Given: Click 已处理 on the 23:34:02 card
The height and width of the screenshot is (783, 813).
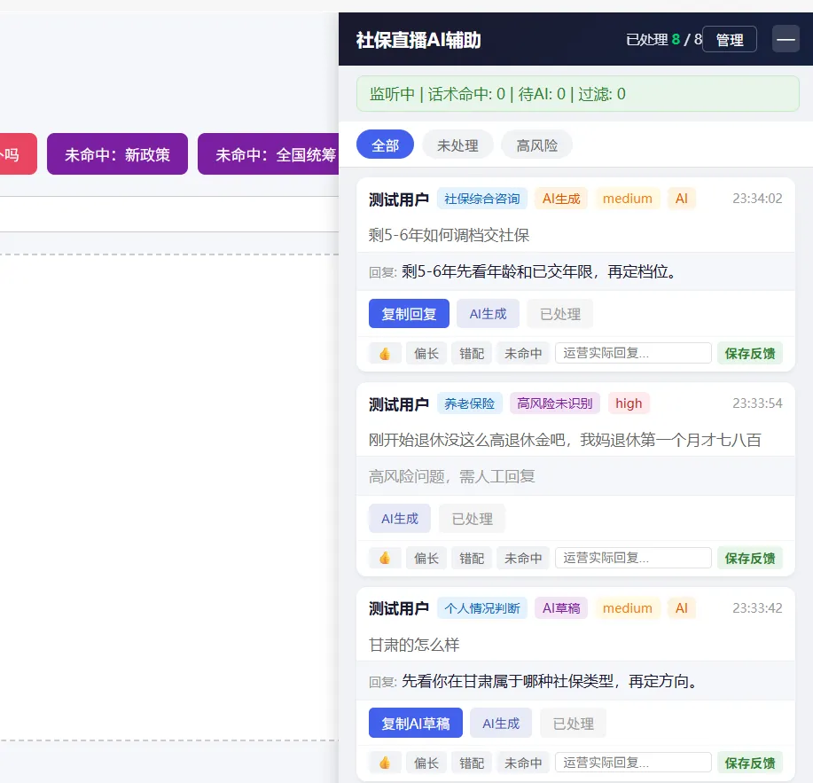Looking at the screenshot, I should coord(560,314).
